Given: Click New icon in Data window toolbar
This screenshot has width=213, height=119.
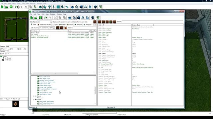Looking at the screenshot, I should click(32, 18).
